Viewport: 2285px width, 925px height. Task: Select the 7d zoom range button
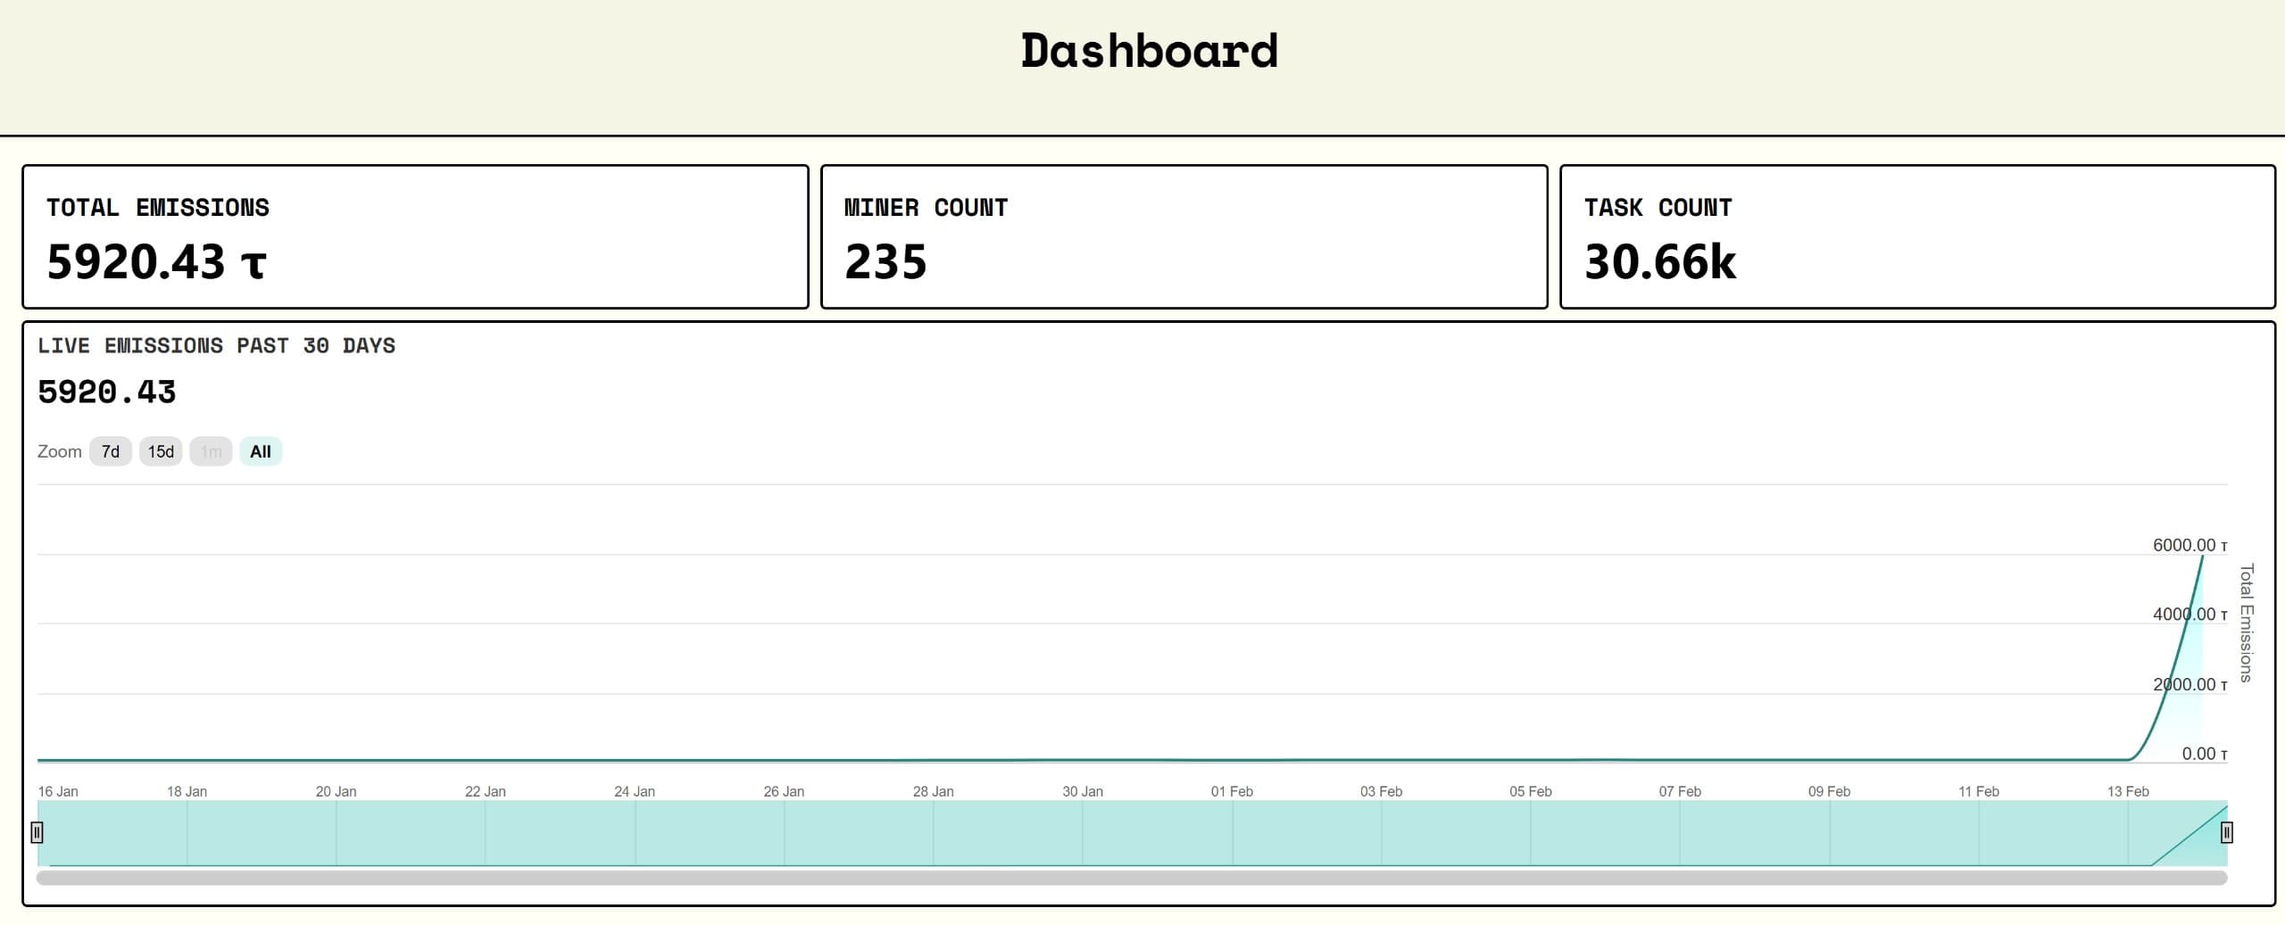[110, 451]
